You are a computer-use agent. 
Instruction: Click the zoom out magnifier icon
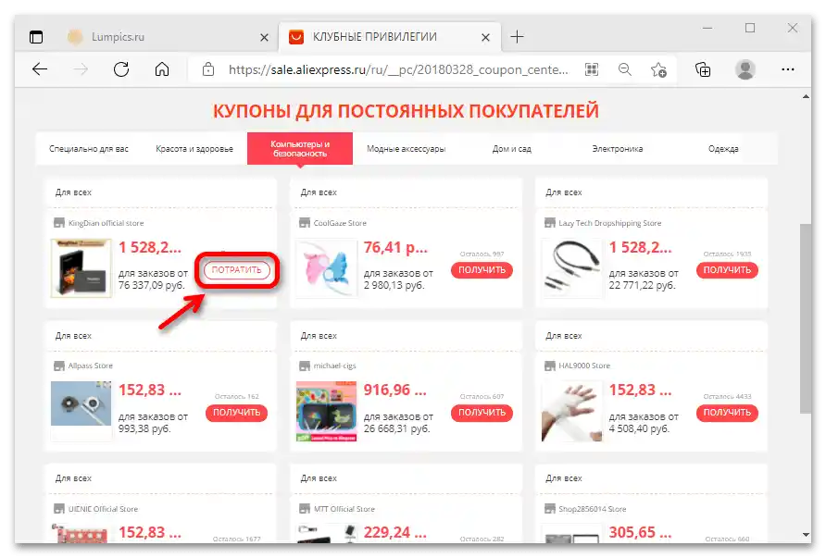pyautogui.click(x=625, y=69)
